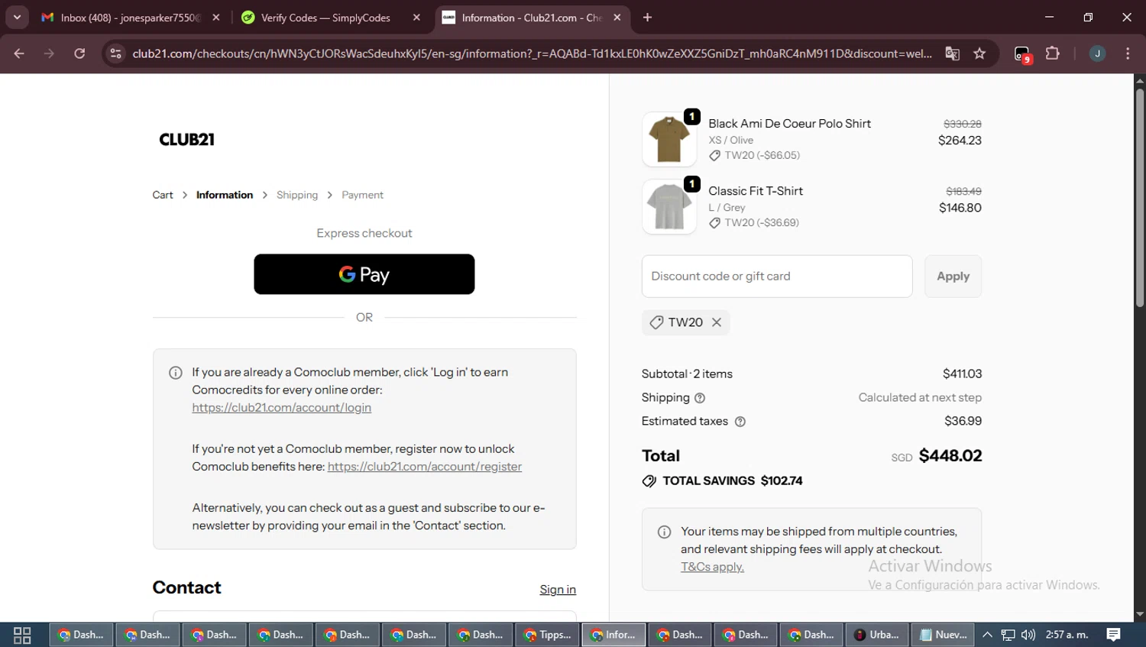Remove the TW20 discount code
1146x647 pixels.
coord(717,322)
